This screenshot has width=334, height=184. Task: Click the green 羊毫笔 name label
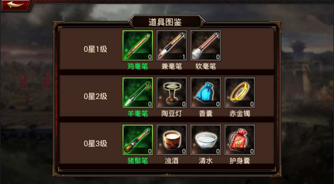coord(138,114)
